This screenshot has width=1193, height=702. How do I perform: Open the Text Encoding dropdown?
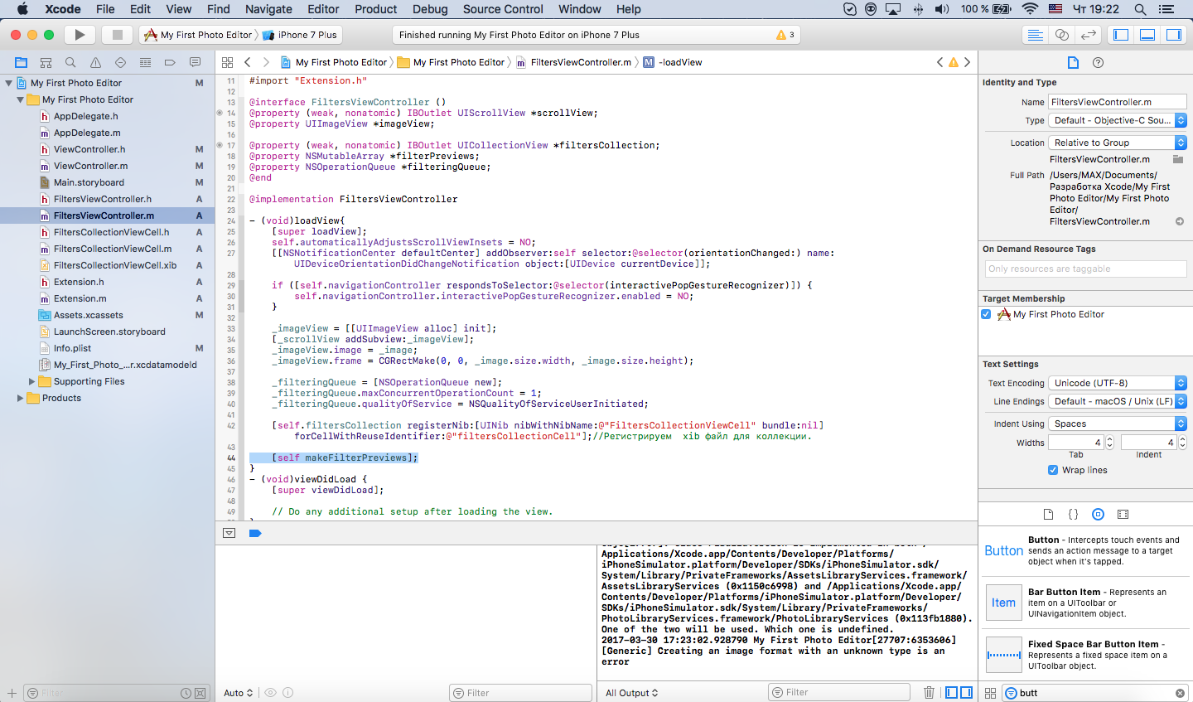click(x=1118, y=383)
